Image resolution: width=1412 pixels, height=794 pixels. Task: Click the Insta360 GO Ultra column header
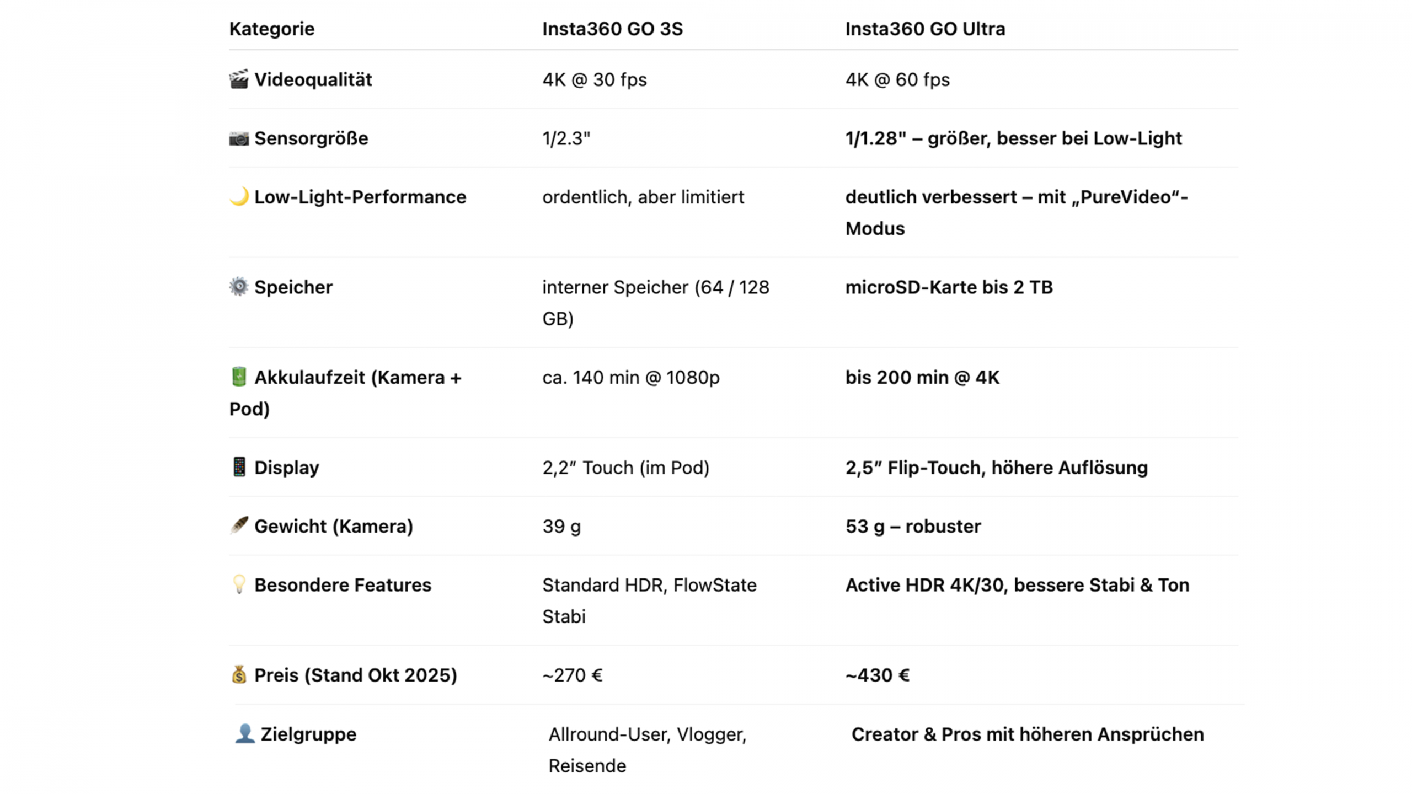[x=925, y=29]
